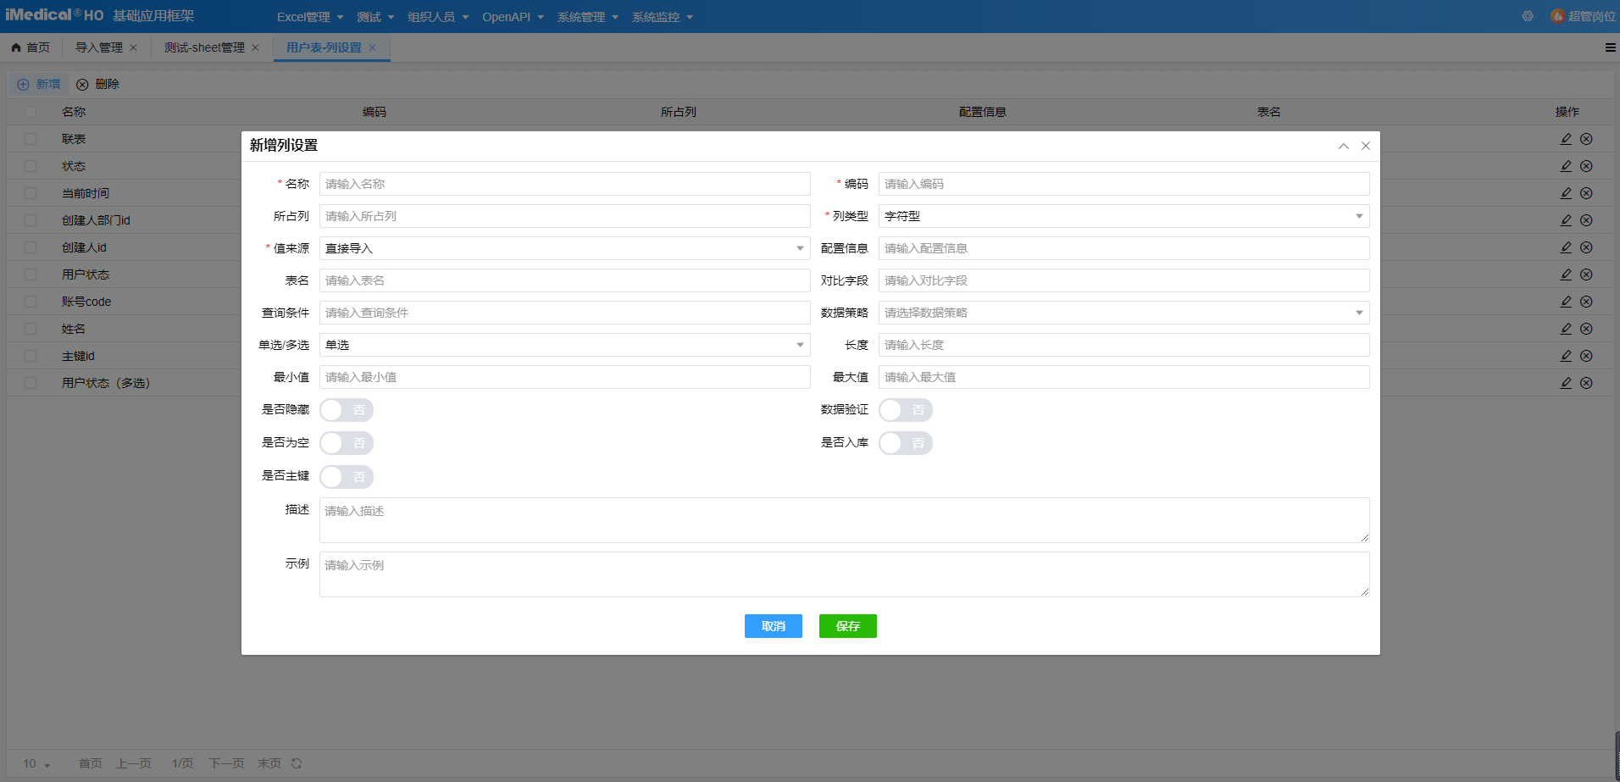
Task: Switch to the 测试-sheet管理 tab
Action: [204, 47]
